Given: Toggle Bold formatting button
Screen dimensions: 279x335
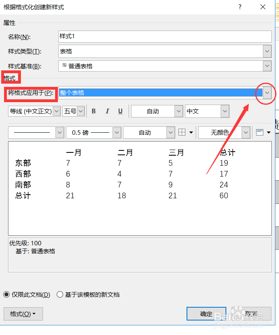Looking at the screenshot, I should point(94,111).
